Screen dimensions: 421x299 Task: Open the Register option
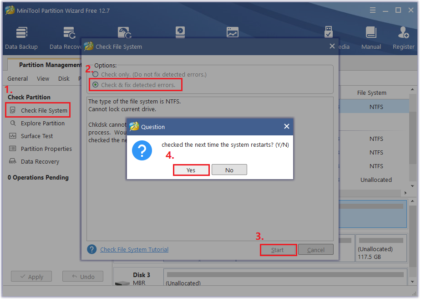[403, 38]
